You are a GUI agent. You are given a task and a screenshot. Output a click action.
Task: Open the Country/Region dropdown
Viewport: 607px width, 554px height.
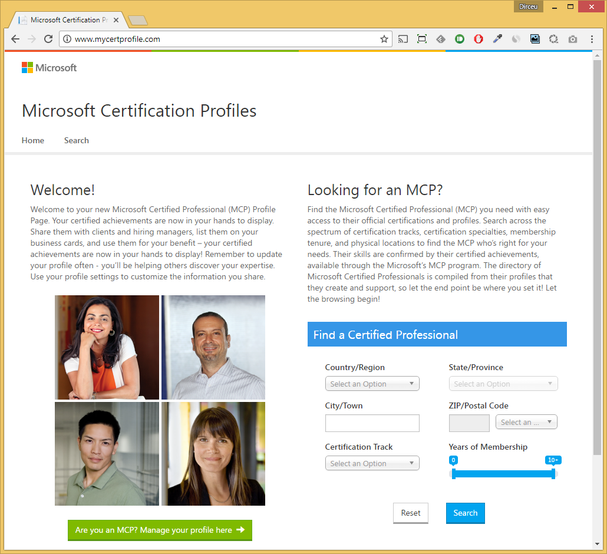click(372, 383)
